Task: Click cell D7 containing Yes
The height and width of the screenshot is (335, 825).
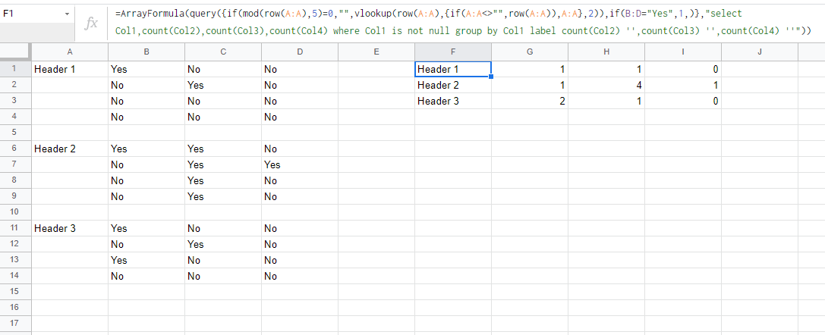Action: pos(300,164)
